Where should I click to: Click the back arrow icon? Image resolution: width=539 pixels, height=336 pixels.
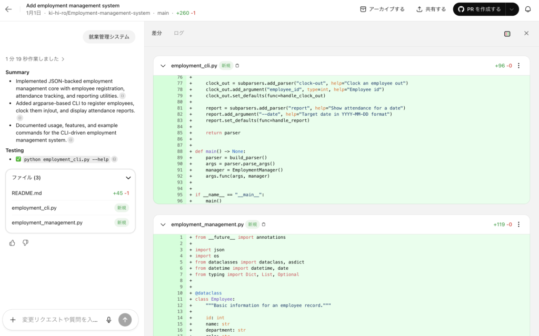[x=8, y=9]
